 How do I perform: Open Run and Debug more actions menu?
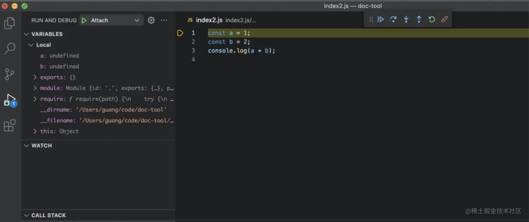164,20
